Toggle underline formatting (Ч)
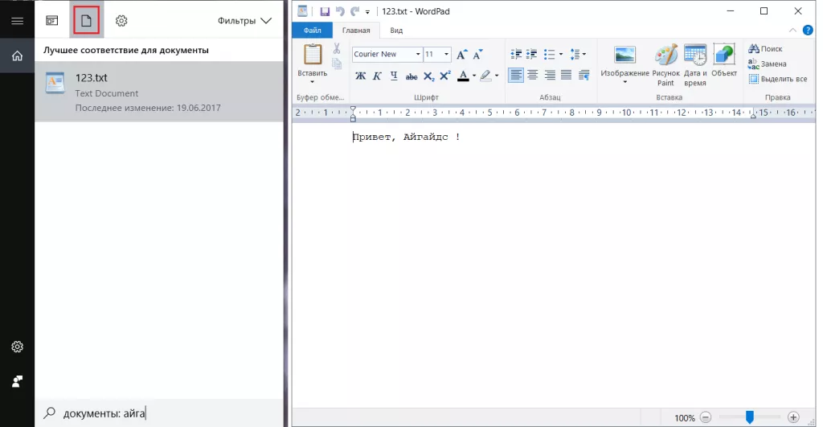823x427 pixels. coord(394,76)
